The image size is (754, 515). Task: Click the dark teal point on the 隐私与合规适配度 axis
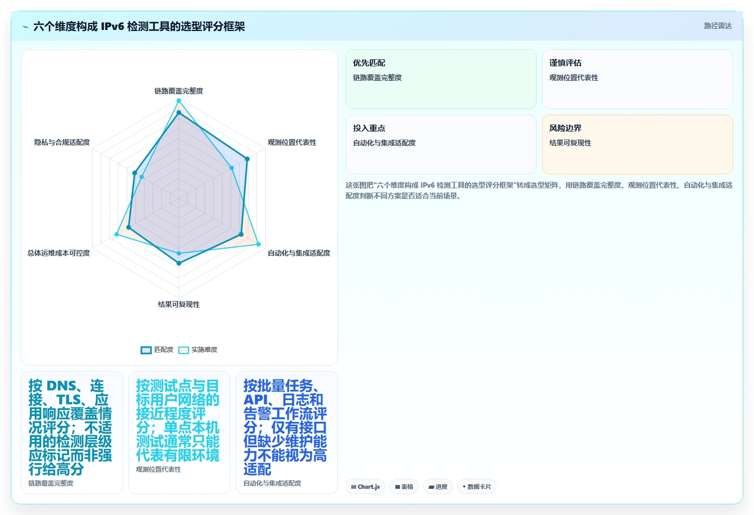click(x=135, y=173)
